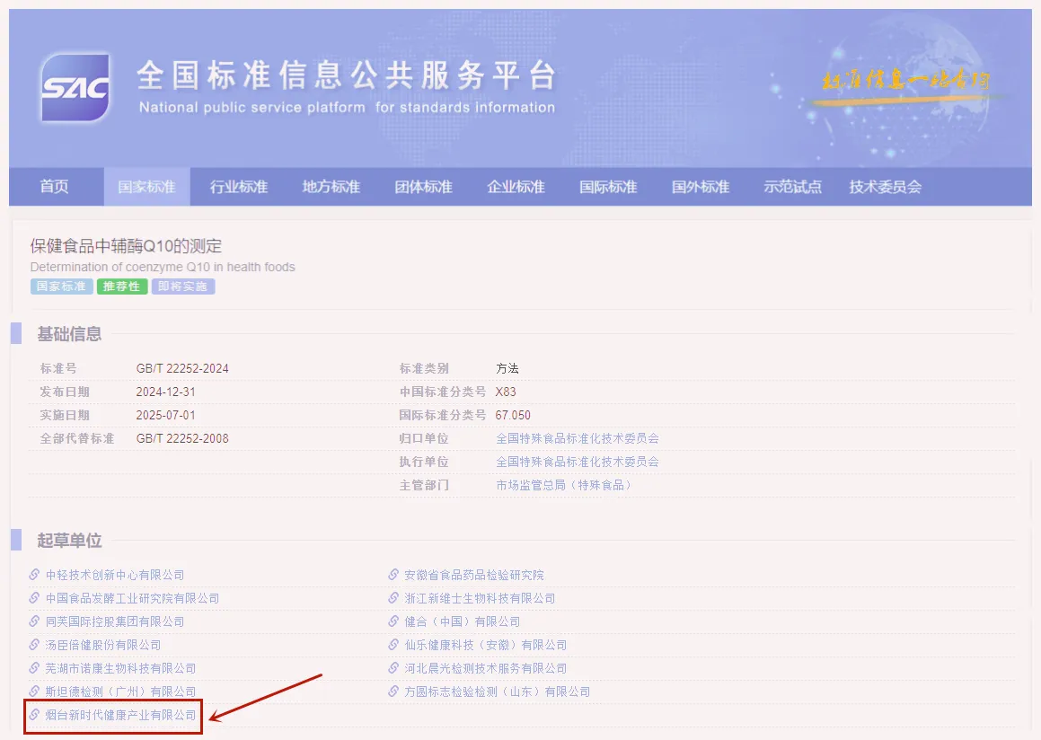Click link icon beside 汤臣倍健股份有限公司
Screen dimensions: 1041x740
34,645
